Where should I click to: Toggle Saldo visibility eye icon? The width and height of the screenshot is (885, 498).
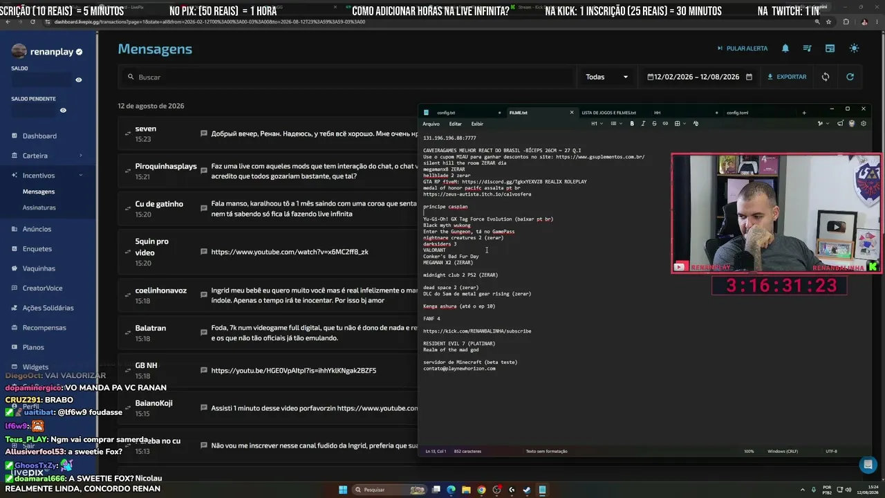[79, 80]
